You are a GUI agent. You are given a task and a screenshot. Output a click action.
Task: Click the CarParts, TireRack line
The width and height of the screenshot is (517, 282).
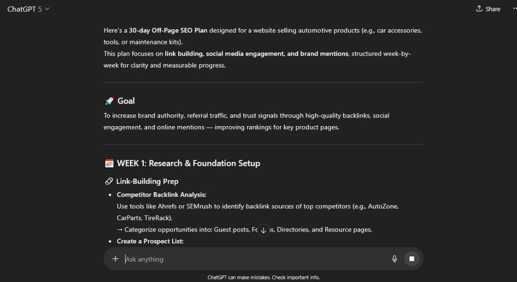coord(144,218)
